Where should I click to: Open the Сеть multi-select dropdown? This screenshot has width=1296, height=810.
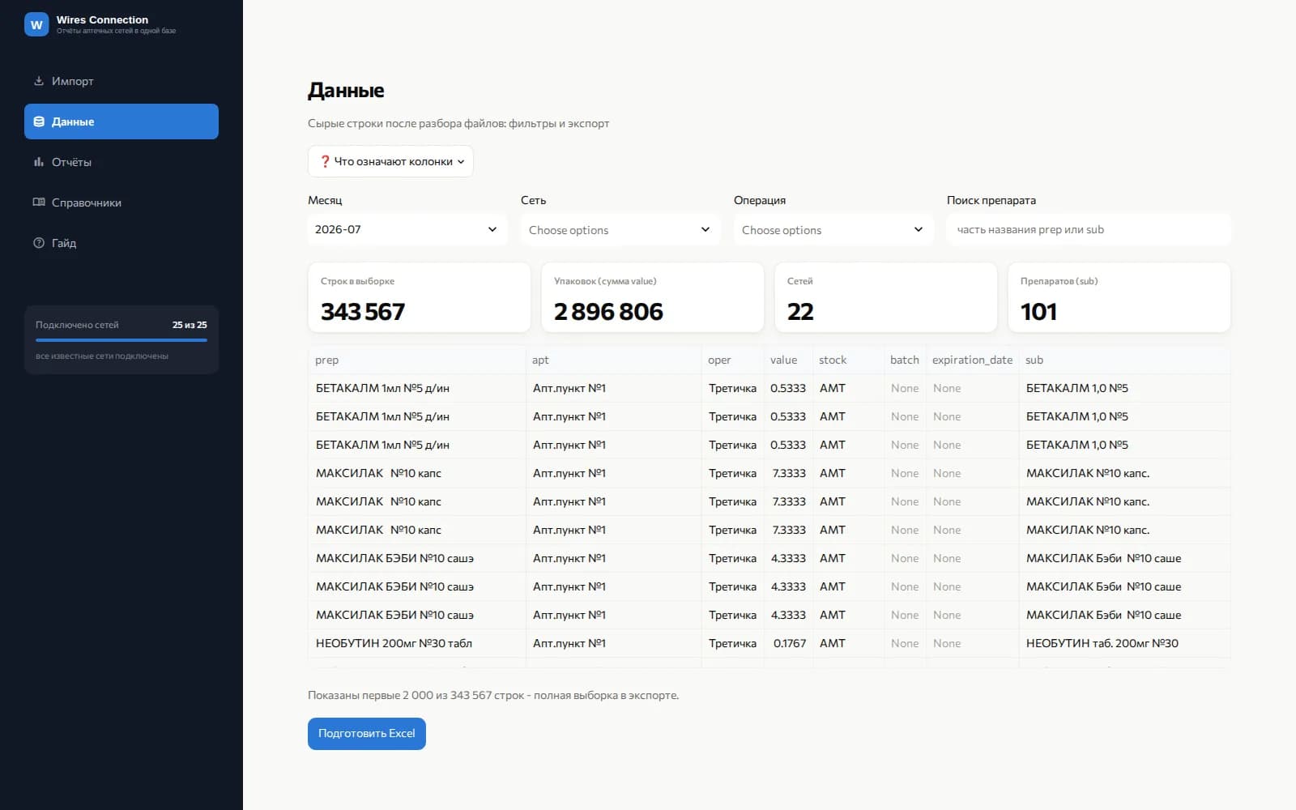pos(620,230)
